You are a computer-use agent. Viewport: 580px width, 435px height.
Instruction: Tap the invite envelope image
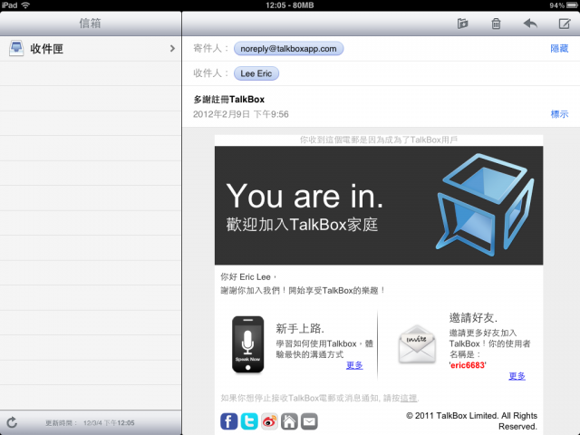coord(417,343)
